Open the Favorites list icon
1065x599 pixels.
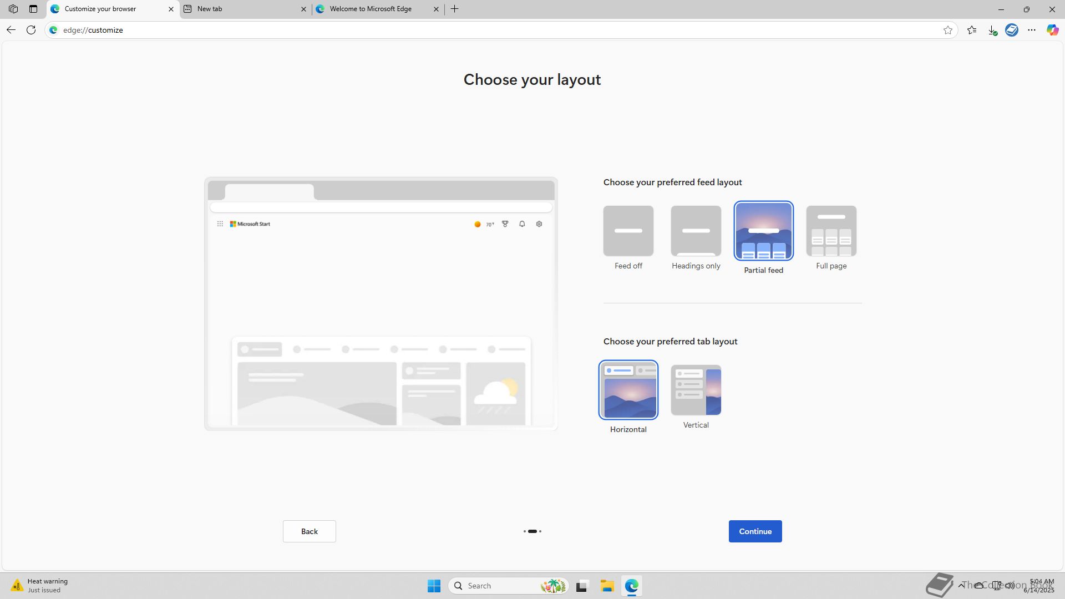point(972,30)
